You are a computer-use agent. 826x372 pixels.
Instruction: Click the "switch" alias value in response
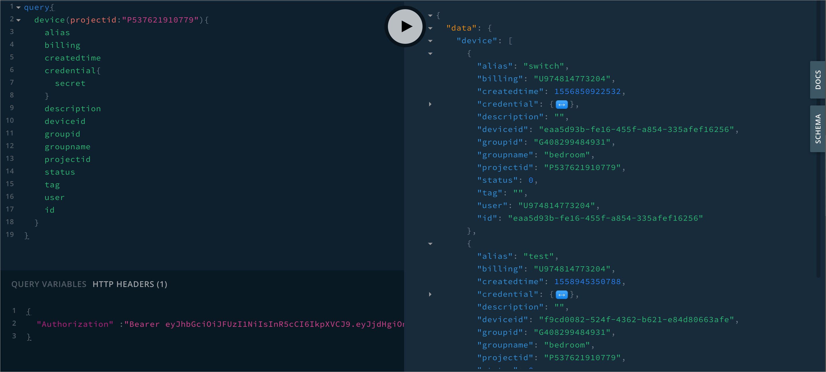[x=544, y=66]
